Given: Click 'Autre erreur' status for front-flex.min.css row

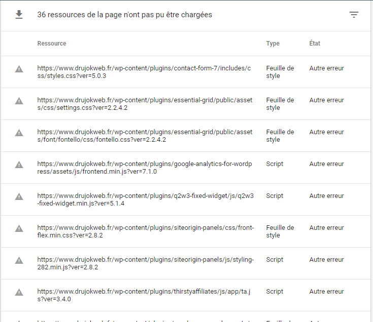Looking at the screenshot, I should tap(326, 228).
